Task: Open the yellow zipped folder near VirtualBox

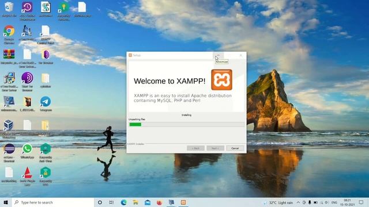Action: pos(45,125)
